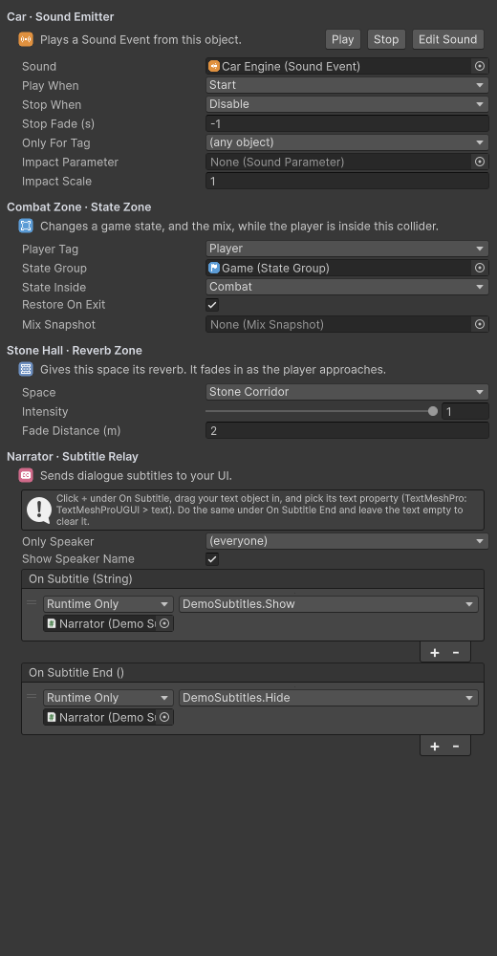Click the Game state group flag icon

point(214,268)
